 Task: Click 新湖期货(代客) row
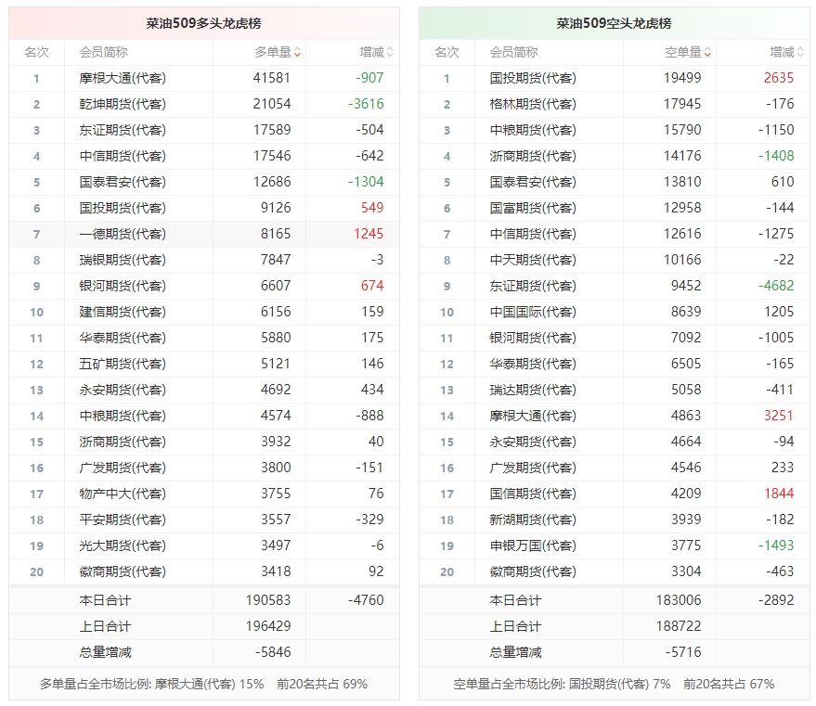614,520
